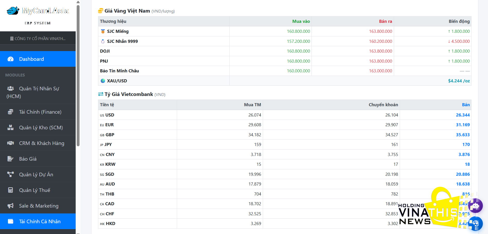Click the Thương hiệu column header
This screenshot has width=488, height=234.
pyautogui.click(x=113, y=21)
